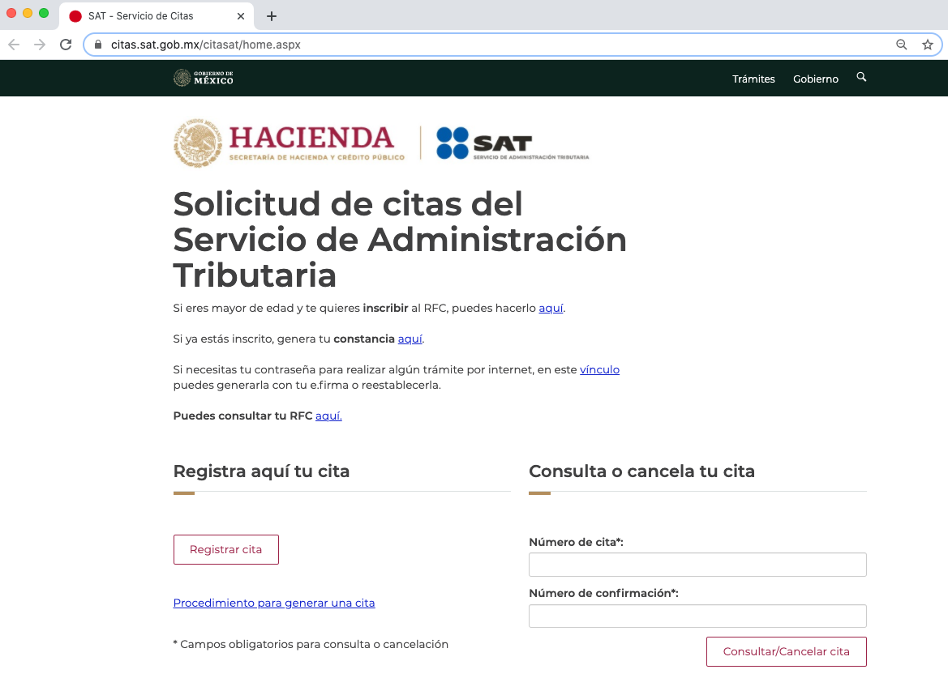Open the site search magnifier icon
948x678 pixels.
(x=861, y=78)
